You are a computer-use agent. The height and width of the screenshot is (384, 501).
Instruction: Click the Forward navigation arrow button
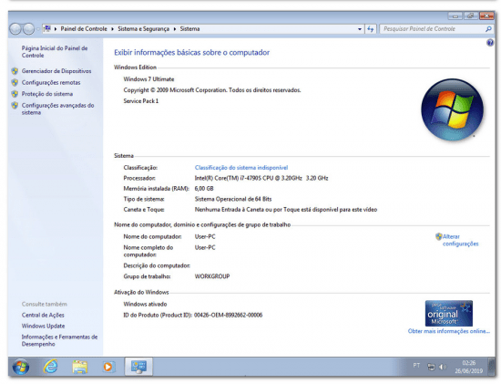tap(28, 29)
